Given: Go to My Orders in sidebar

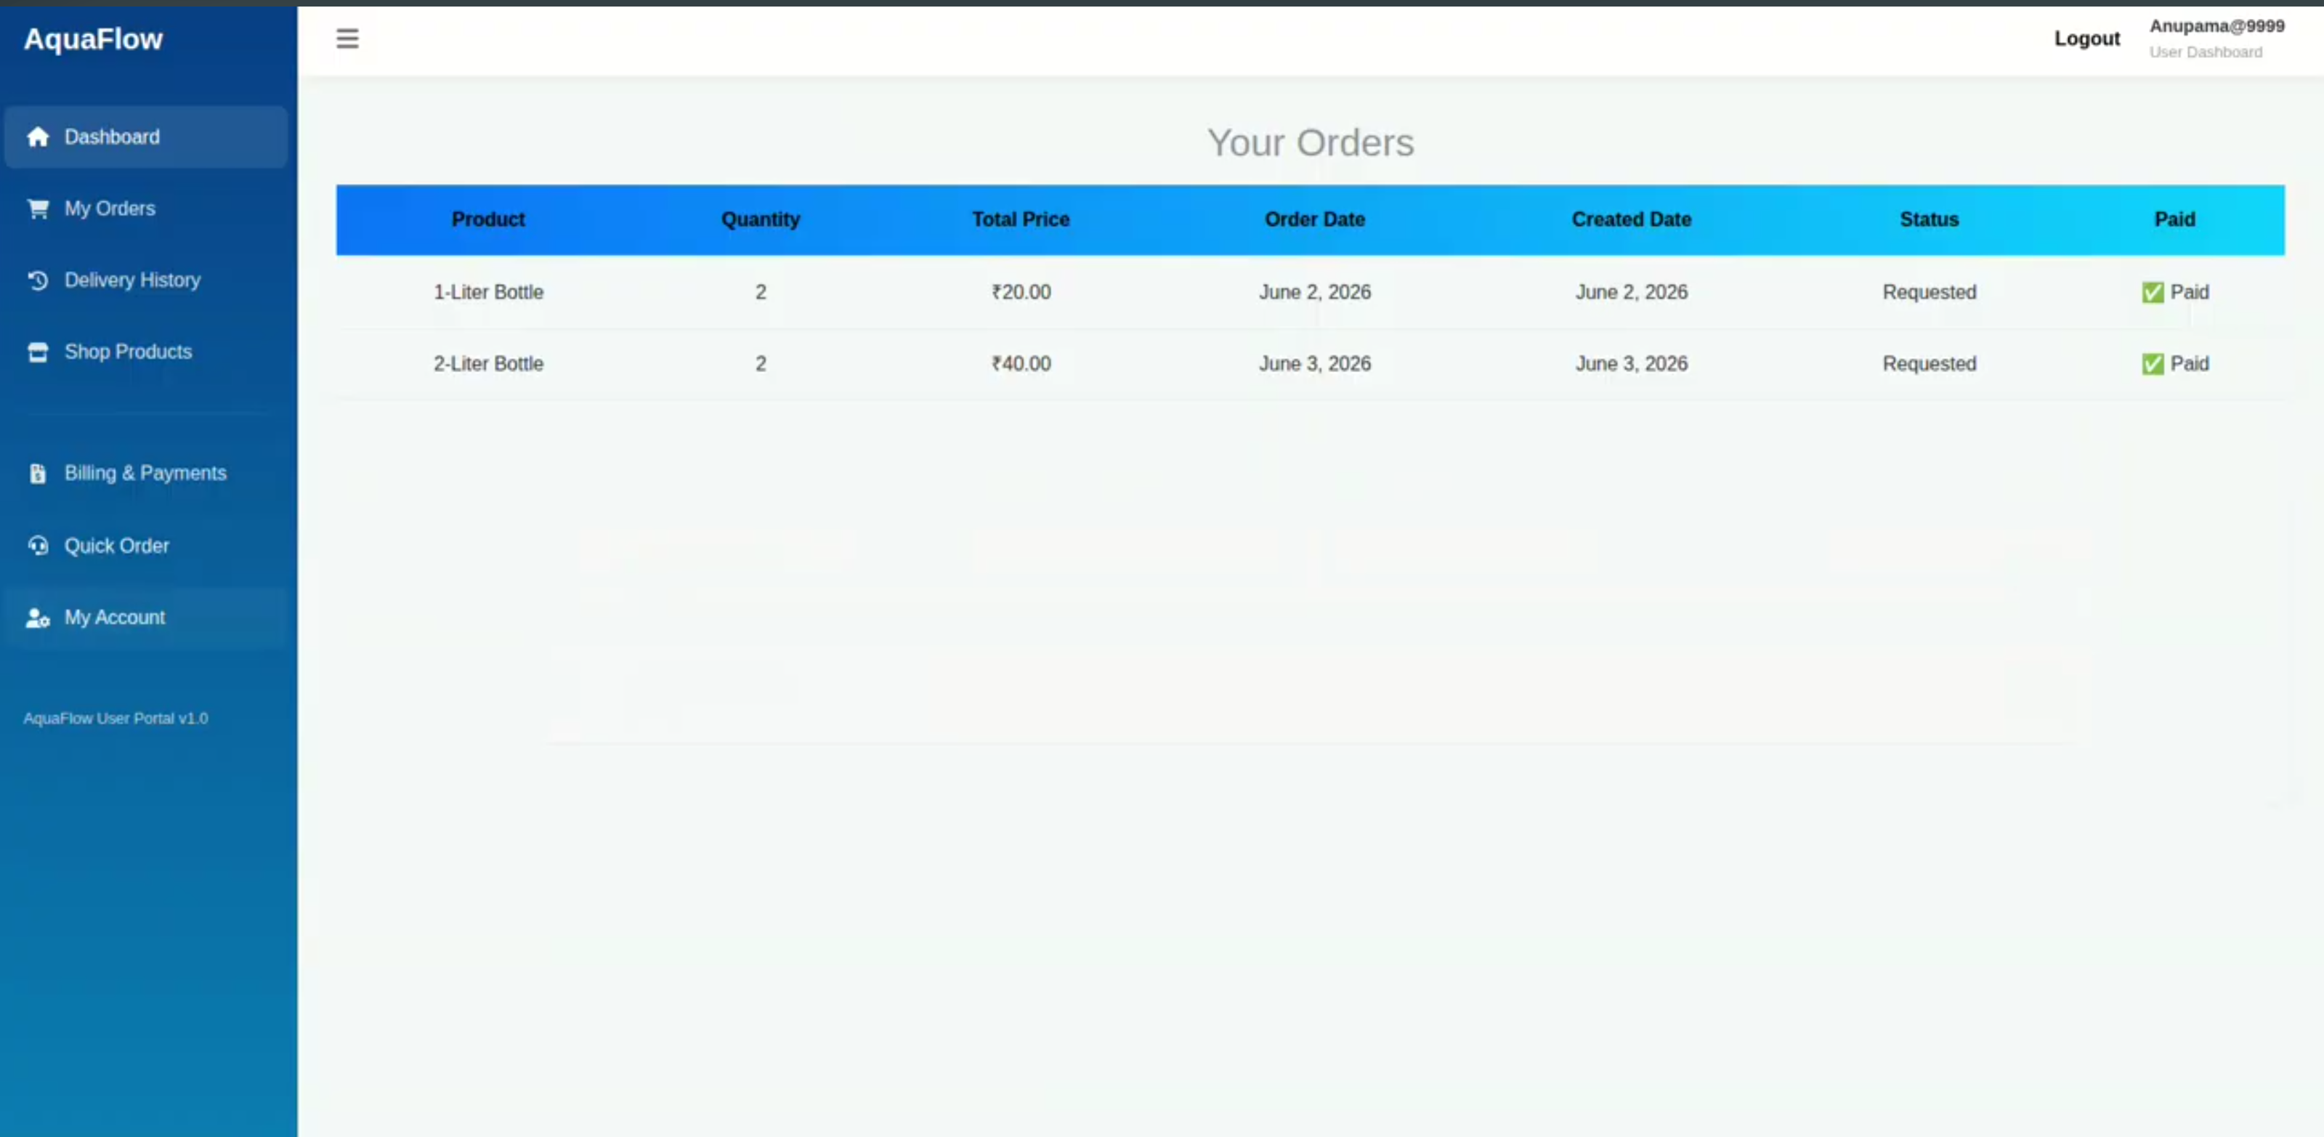Looking at the screenshot, I should click(146, 209).
